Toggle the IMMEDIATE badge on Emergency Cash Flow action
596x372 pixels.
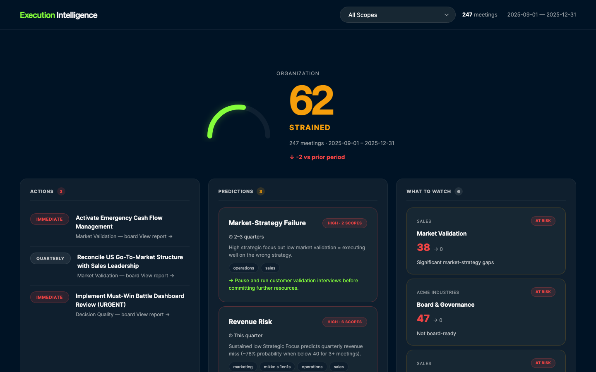[x=50, y=219]
